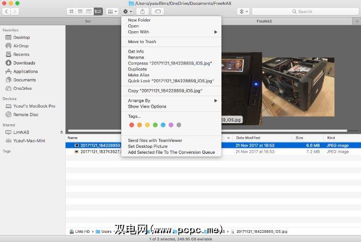Click the Cover Flow scrollbar
Image resolution: width=361 pixels, height=242 pixels.
tap(207, 131)
